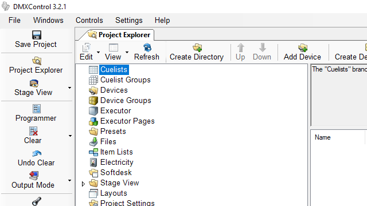Image resolution: width=367 pixels, height=206 pixels.
Task: Open the Controls menu
Action: point(89,21)
